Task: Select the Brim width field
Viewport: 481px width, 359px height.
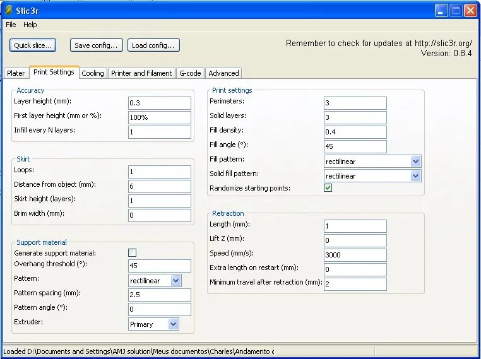Action: [160, 215]
